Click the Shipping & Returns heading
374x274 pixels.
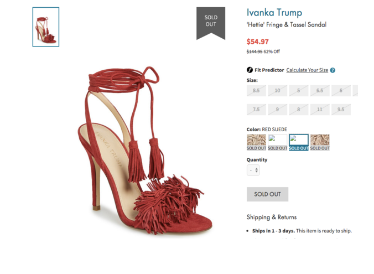(x=272, y=217)
